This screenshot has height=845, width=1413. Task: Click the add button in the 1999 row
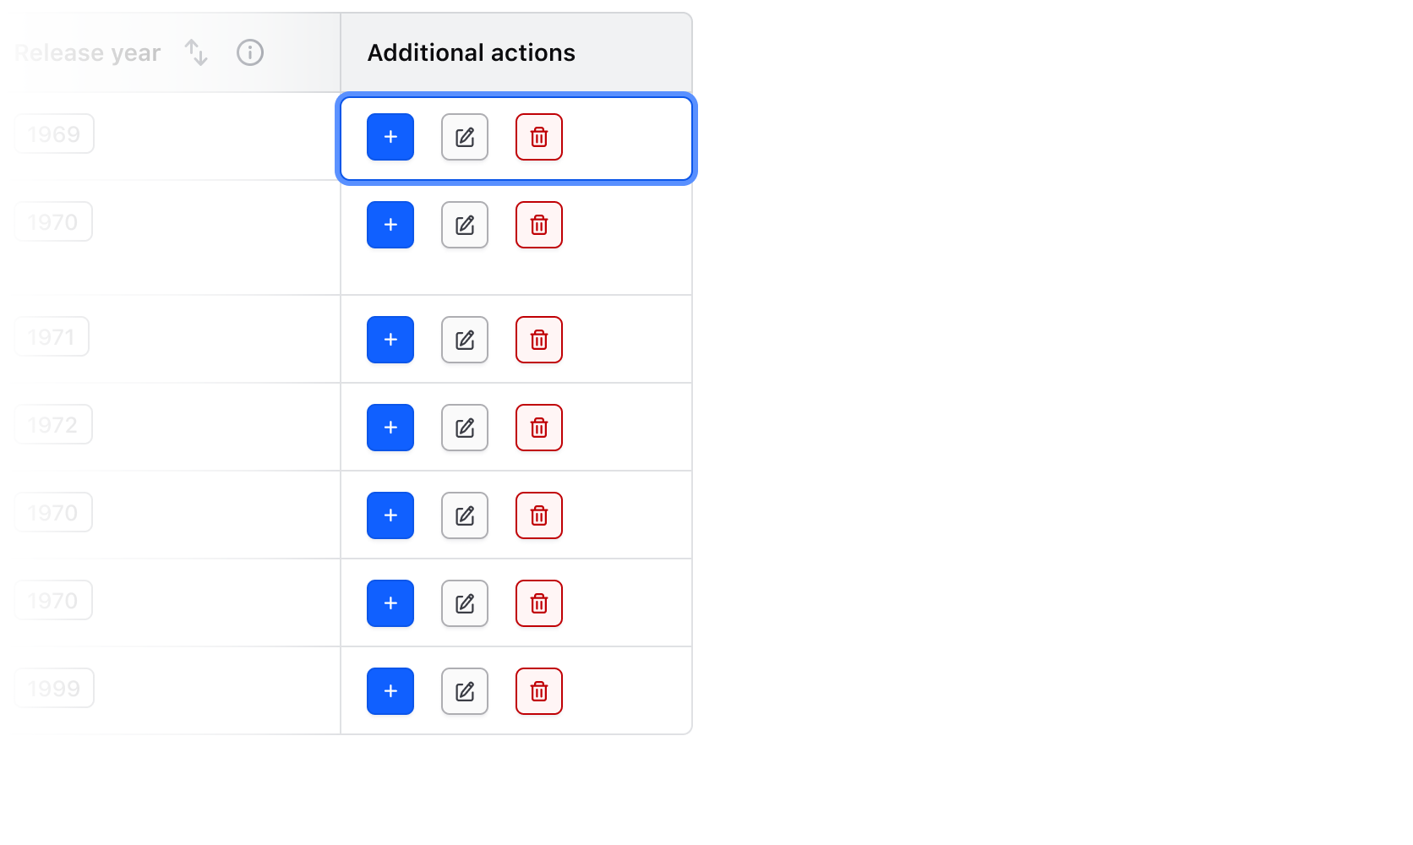(390, 691)
